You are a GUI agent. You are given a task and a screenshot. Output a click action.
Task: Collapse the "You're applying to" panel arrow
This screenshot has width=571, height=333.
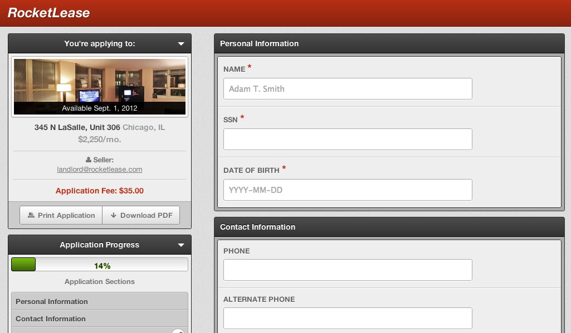click(181, 43)
